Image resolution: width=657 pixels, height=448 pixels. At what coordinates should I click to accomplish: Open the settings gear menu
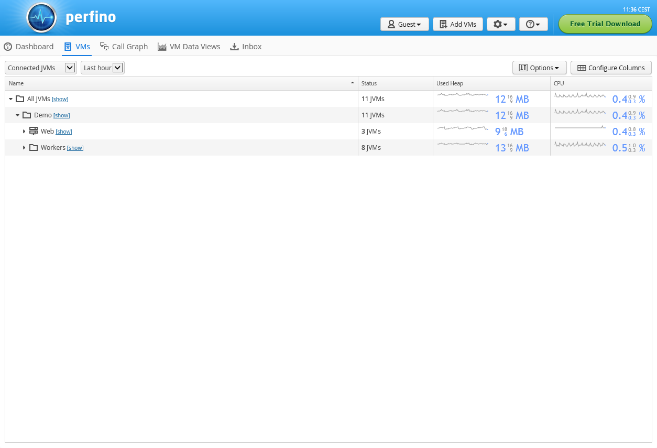[x=501, y=24]
